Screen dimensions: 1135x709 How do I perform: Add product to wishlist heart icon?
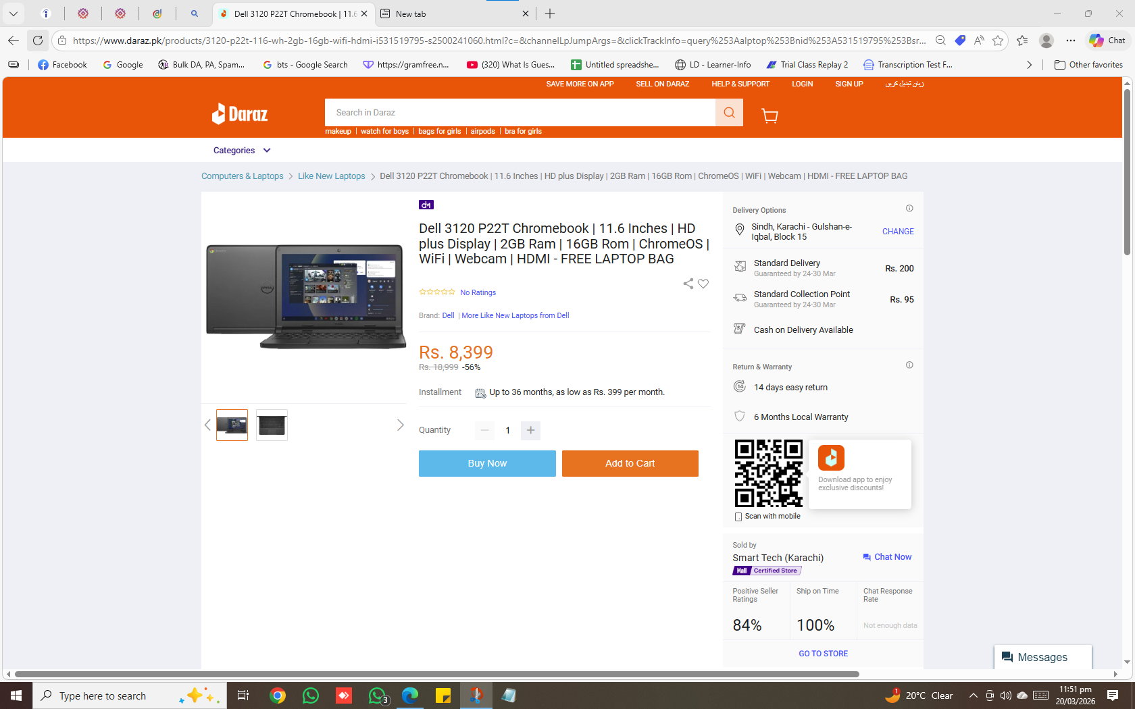(703, 284)
